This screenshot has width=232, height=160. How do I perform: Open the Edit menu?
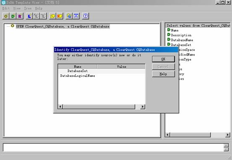pos(6,8)
